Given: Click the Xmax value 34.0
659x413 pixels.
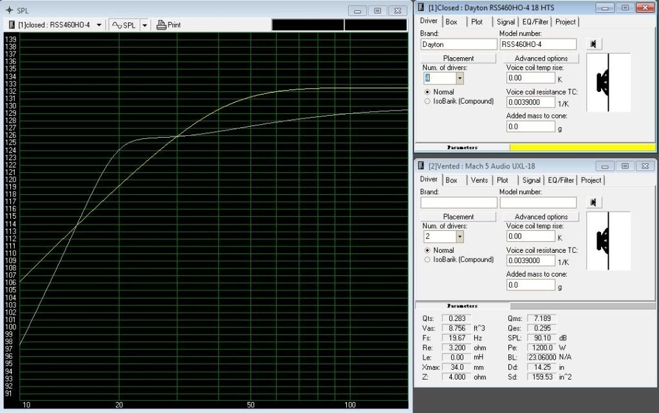Looking at the screenshot, I should tap(457, 367).
